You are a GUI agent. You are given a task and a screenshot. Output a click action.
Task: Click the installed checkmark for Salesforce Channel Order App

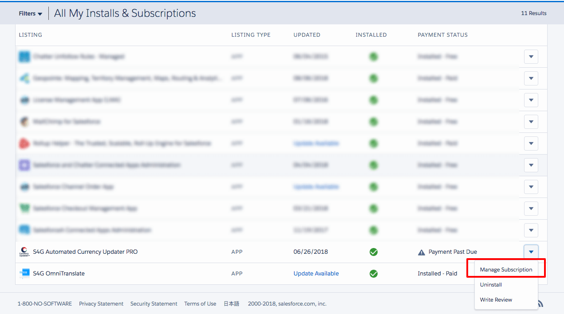[374, 187]
